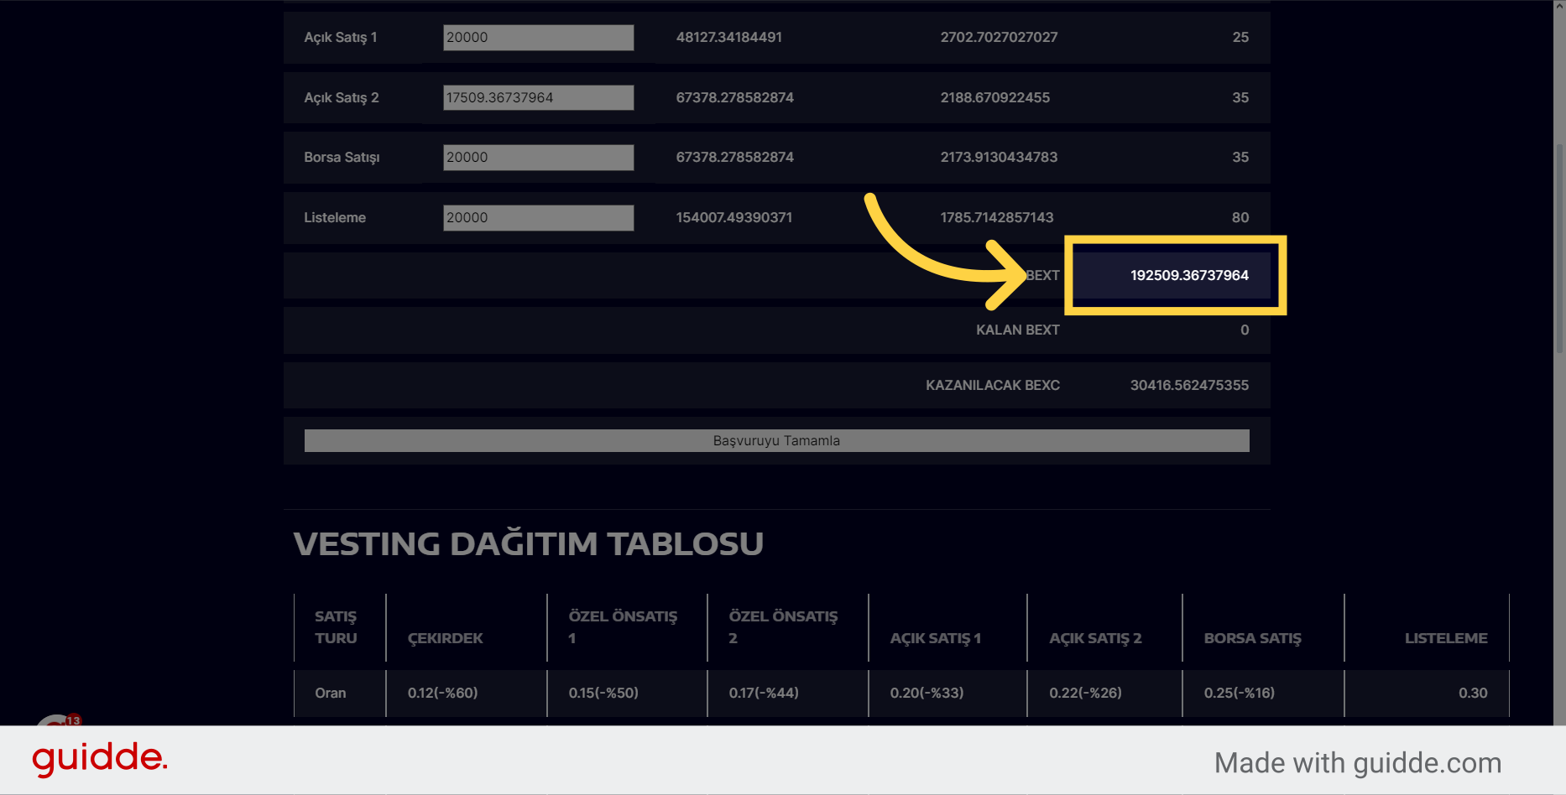This screenshot has width=1566, height=795.
Task: Click the KAZANILACAK BEXC value 30416.562475355
Action: pyautogui.click(x=1189, y=386)
